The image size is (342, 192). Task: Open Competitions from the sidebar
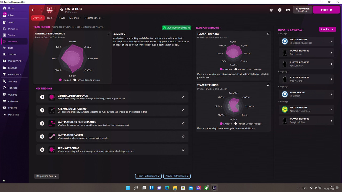[x=14, y=74]
